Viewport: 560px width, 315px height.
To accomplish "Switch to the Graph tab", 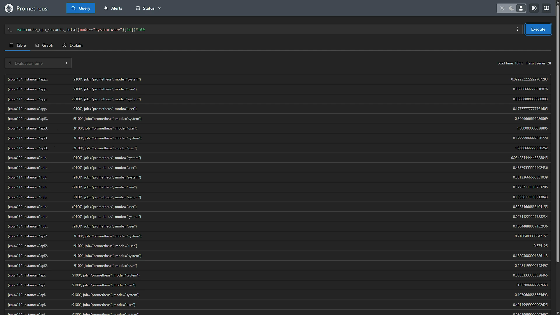I will point(44,45).
